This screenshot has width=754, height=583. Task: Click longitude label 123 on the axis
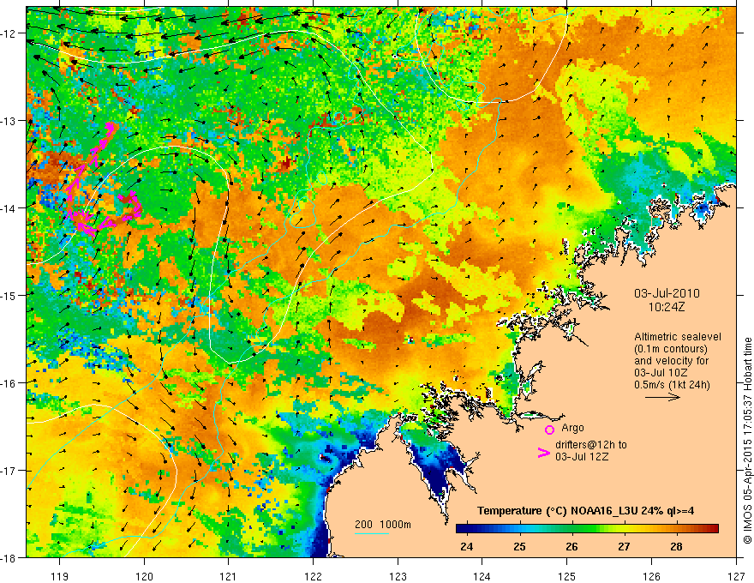coord(398,576)
